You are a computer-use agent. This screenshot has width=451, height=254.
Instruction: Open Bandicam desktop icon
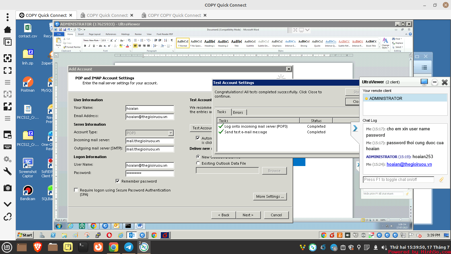(28, 193)
